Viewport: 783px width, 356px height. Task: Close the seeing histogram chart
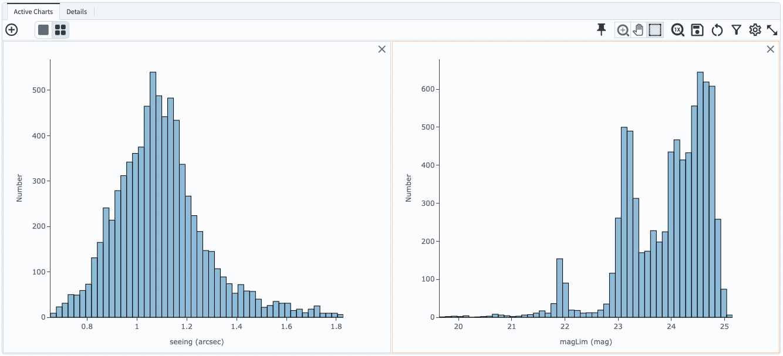[x=382, y=49]
